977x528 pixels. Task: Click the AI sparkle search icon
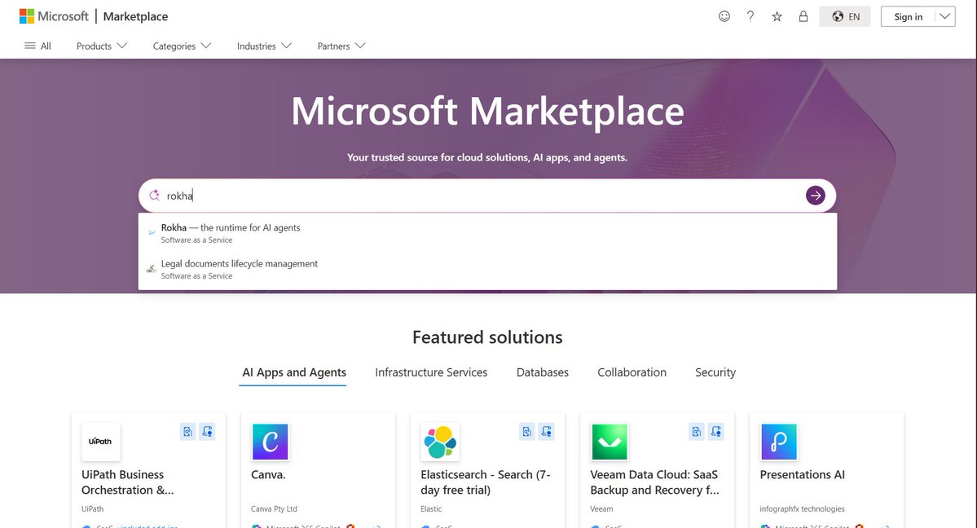pyautogui.click(x=154, y=196)
